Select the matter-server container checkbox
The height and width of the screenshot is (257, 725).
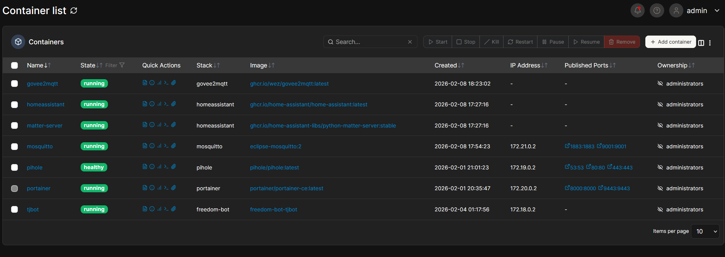click(x=14, y=125)
